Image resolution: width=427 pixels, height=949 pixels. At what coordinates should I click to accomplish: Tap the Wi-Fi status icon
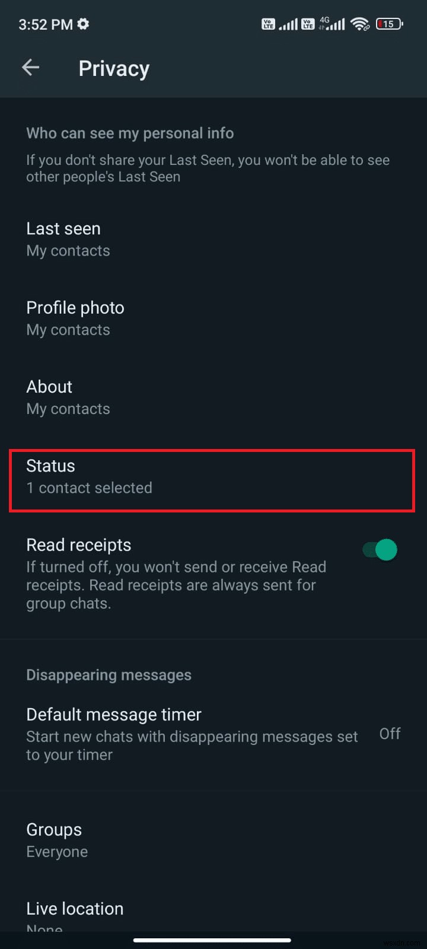pyautogui.click(x=360, y=24)
